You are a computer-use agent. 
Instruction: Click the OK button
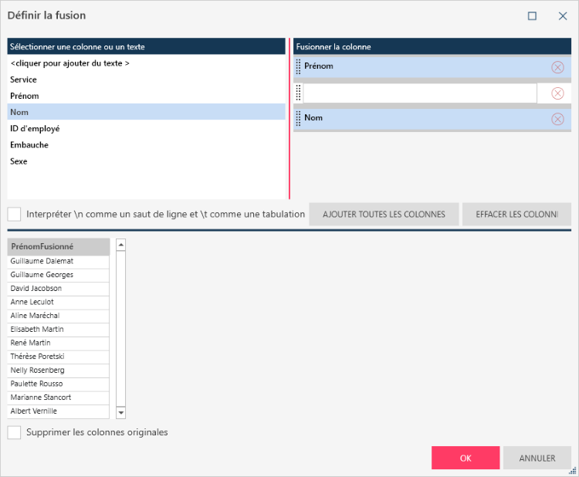pos(466,458)
